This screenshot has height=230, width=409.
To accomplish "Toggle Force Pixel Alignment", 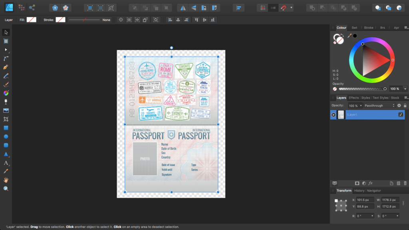I will tap(263, 8).
